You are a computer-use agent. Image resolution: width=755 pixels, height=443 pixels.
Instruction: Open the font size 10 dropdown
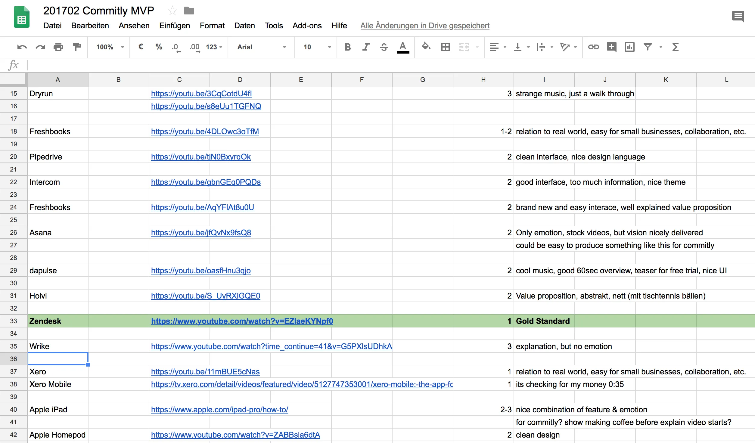tap(317, 47)
